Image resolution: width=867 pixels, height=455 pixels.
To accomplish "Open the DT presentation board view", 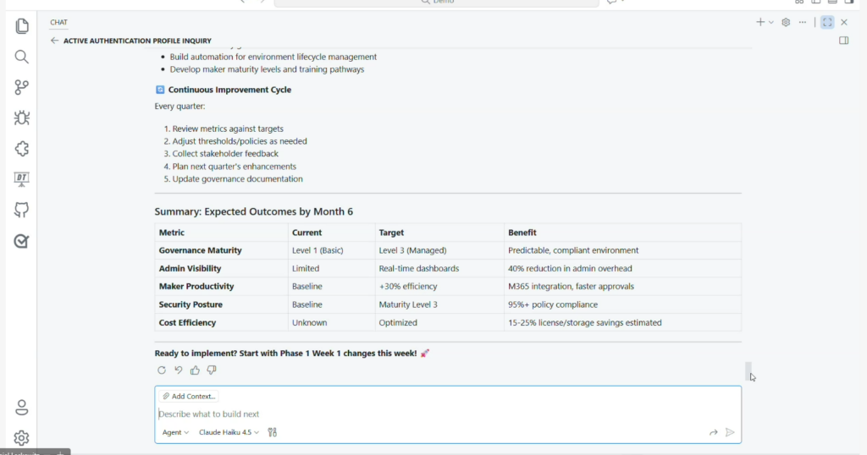I will (21, 179).
